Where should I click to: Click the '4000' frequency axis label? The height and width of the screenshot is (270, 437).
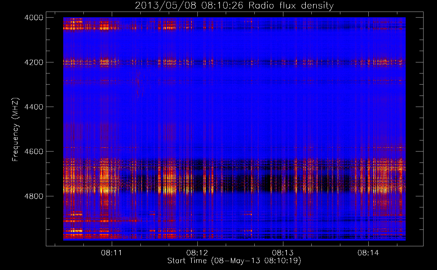tap(34, 18)
